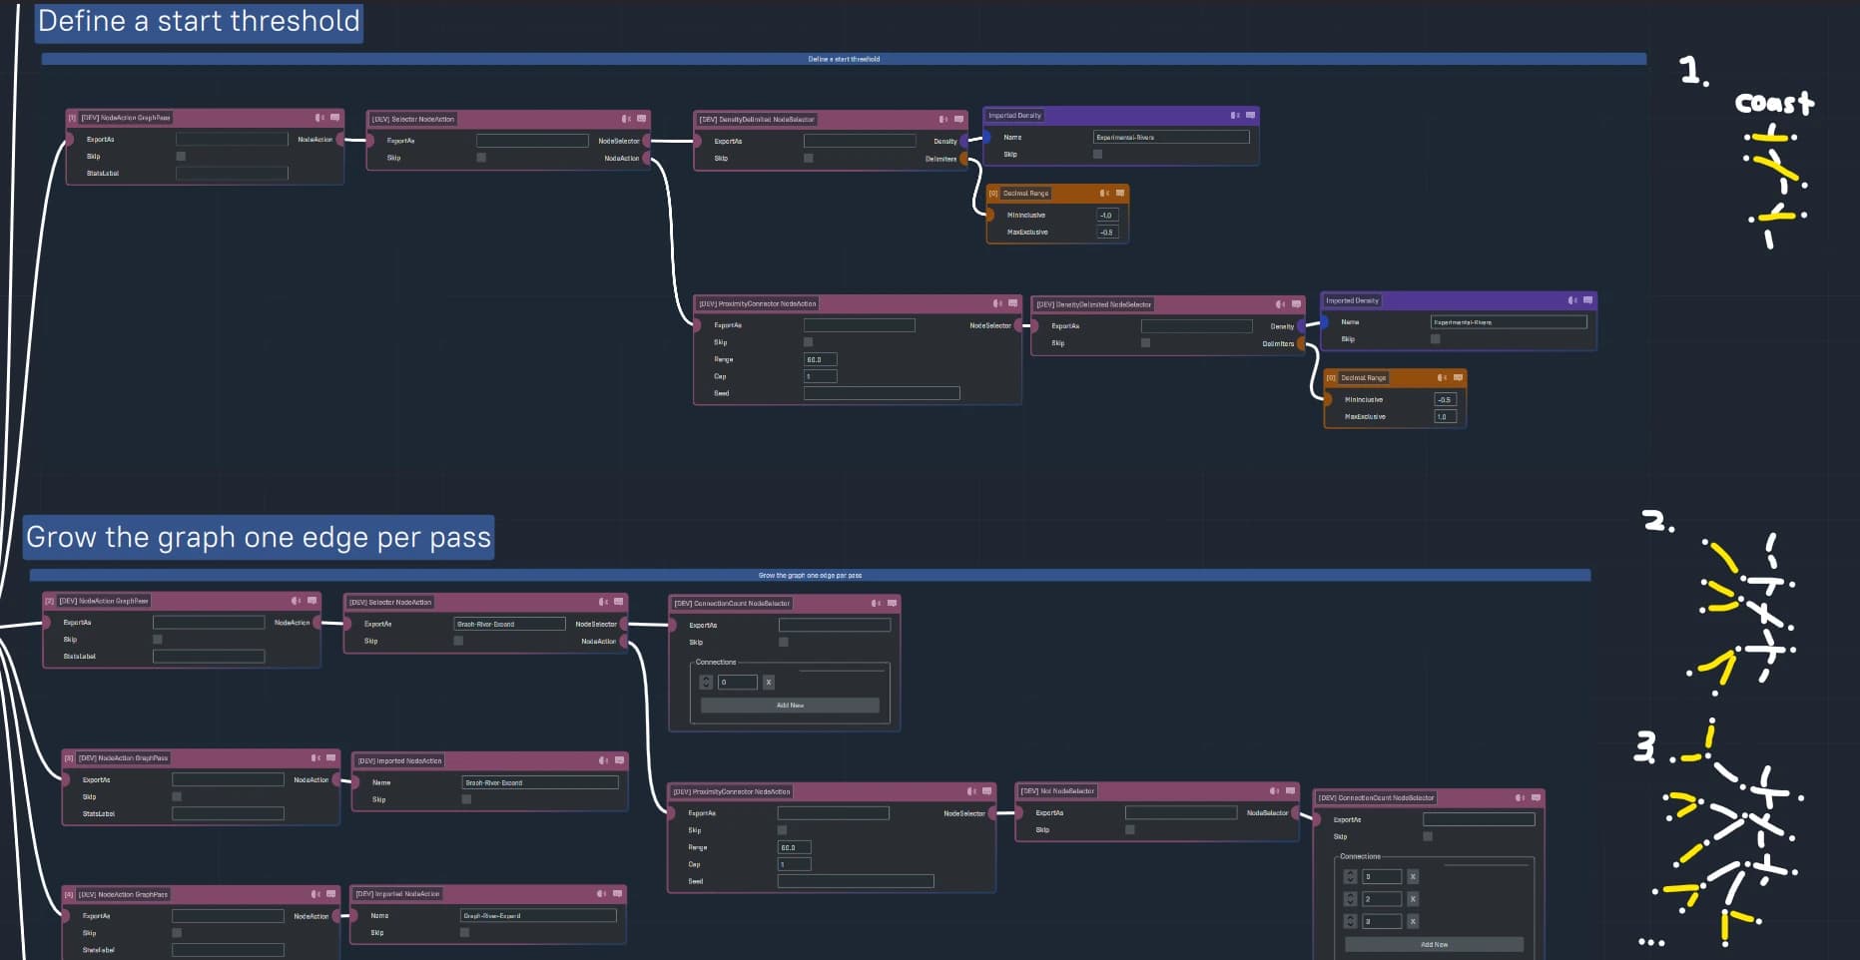Click MaxExclusive value 1.0 field

pyautogui.click(x=1446, y=416)
